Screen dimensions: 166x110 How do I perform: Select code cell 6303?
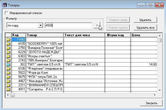pos(19,56)
